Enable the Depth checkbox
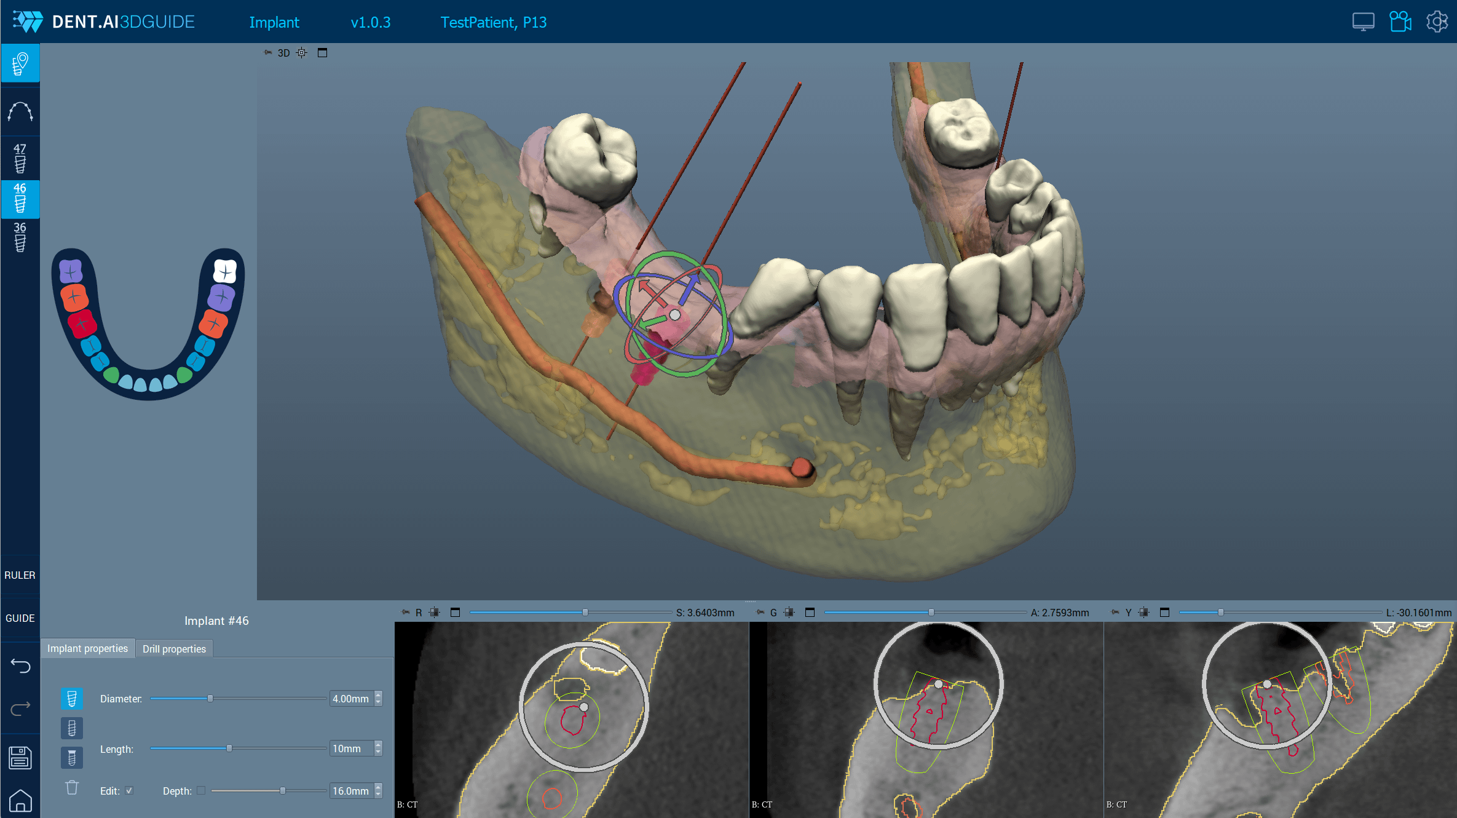Viewport: 1457px width, 818px height. click(x=201, y=791)
